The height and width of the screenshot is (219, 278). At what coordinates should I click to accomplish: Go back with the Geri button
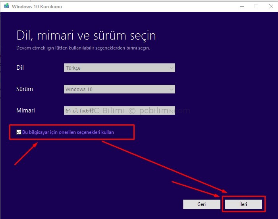(201, 204)
